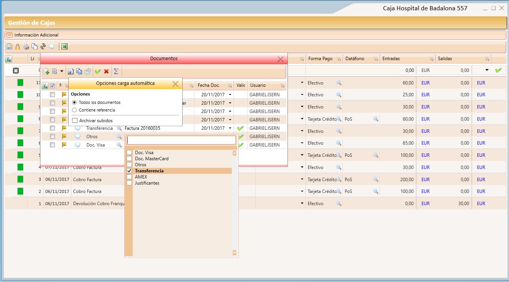Screen dimensions: 509x282
Task: Click the automatic load document icon in Documentos
Action: click(55, 71)
